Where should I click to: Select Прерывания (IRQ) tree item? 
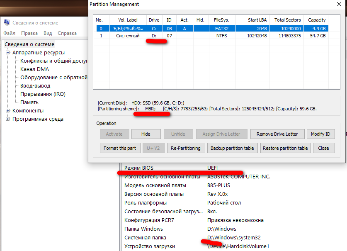(x=43, y=94)
